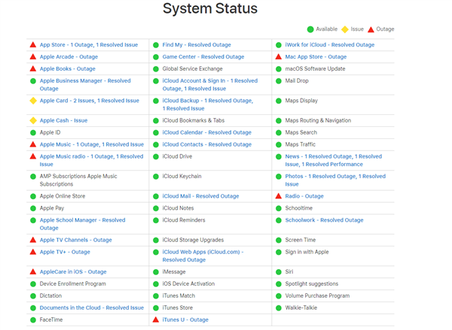The width and height of the screenshot is (452, 330).
Task: Open Apple Arcade - Outage link
Action: coord(69,57)
